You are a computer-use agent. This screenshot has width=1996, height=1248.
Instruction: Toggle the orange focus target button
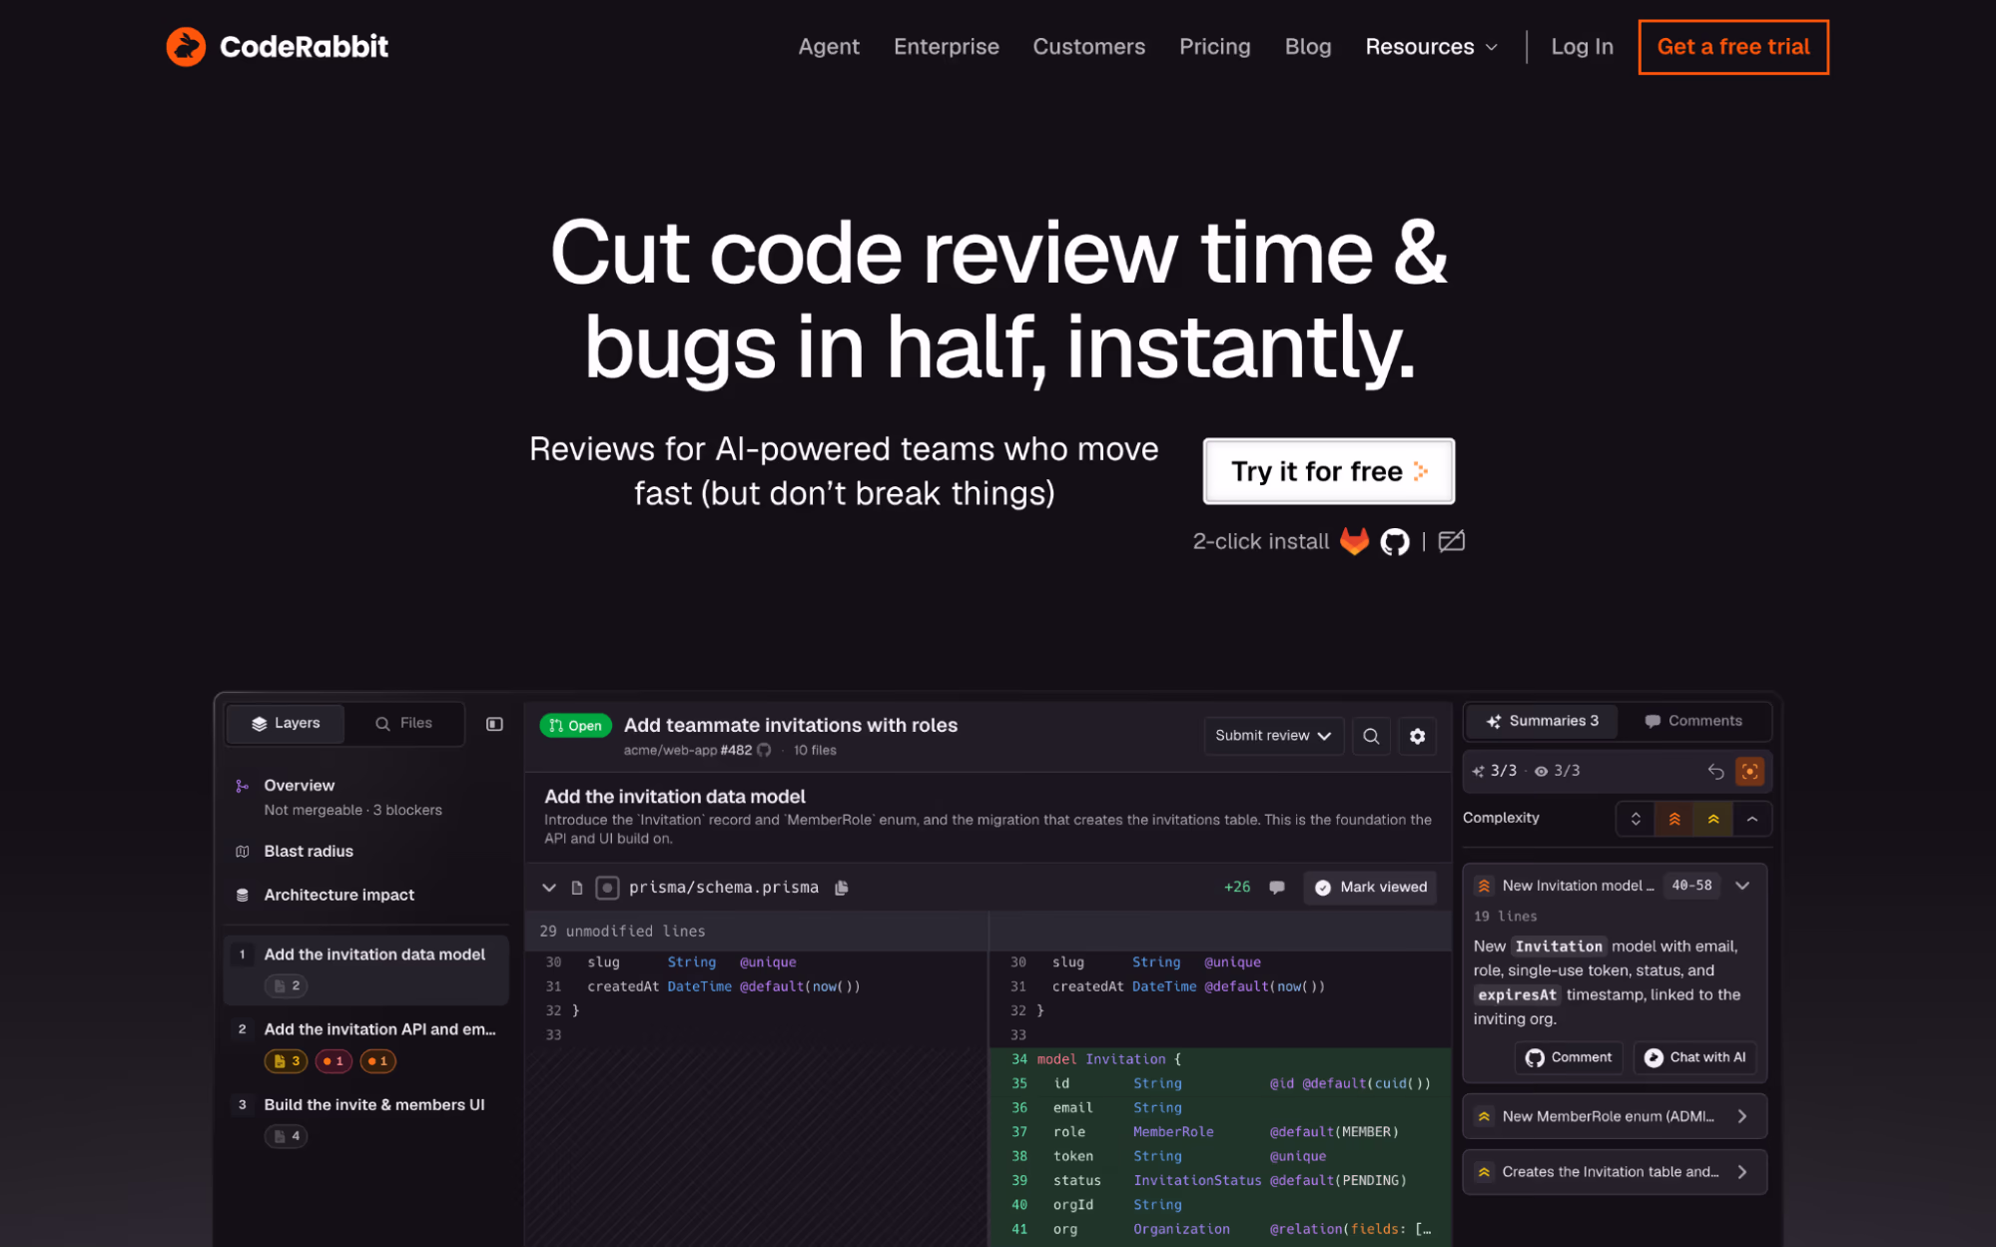pos(1749,771)
